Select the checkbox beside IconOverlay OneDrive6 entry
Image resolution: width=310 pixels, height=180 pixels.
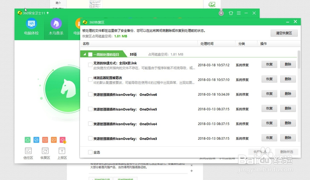click(x=90, y=94)
